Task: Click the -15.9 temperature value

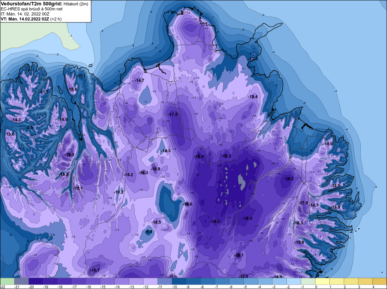Action: pyautogui.click(x=300, y=242)
